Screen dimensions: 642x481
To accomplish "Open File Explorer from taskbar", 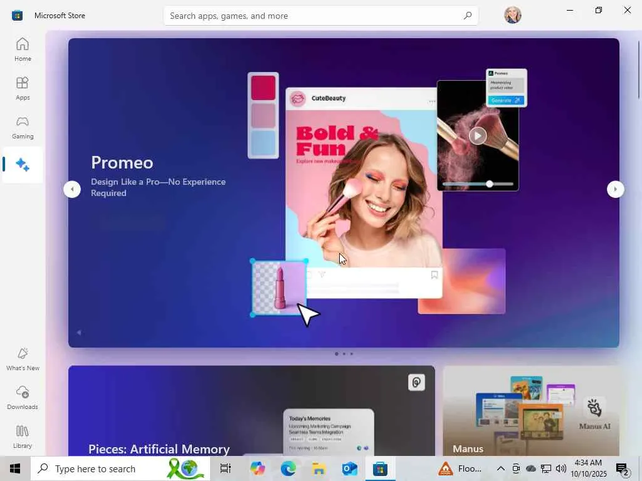I will pyautogui.click(x=319, y=468).
